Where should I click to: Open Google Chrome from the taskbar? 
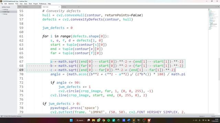coord(103,120)
